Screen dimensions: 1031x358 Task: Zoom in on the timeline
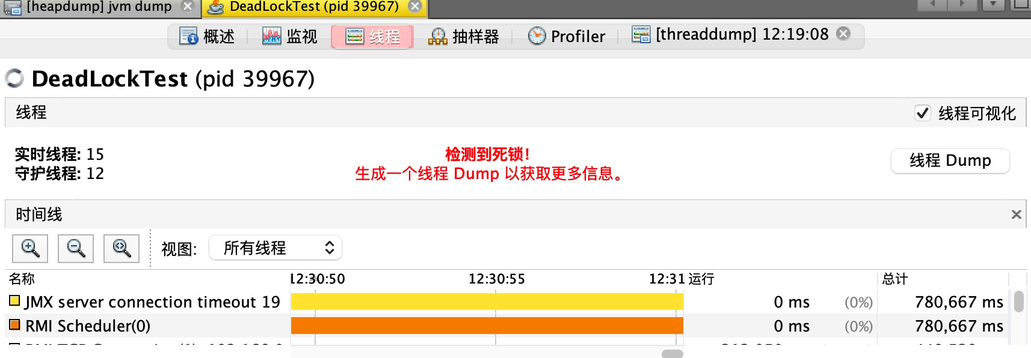[x=30, y=249]
